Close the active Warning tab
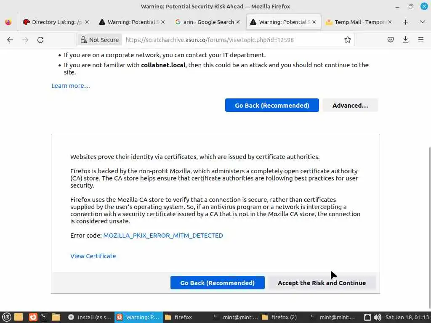 click(x=314, y=22)
